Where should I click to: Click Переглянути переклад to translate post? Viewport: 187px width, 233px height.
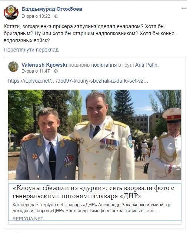[x=31, y=50]
